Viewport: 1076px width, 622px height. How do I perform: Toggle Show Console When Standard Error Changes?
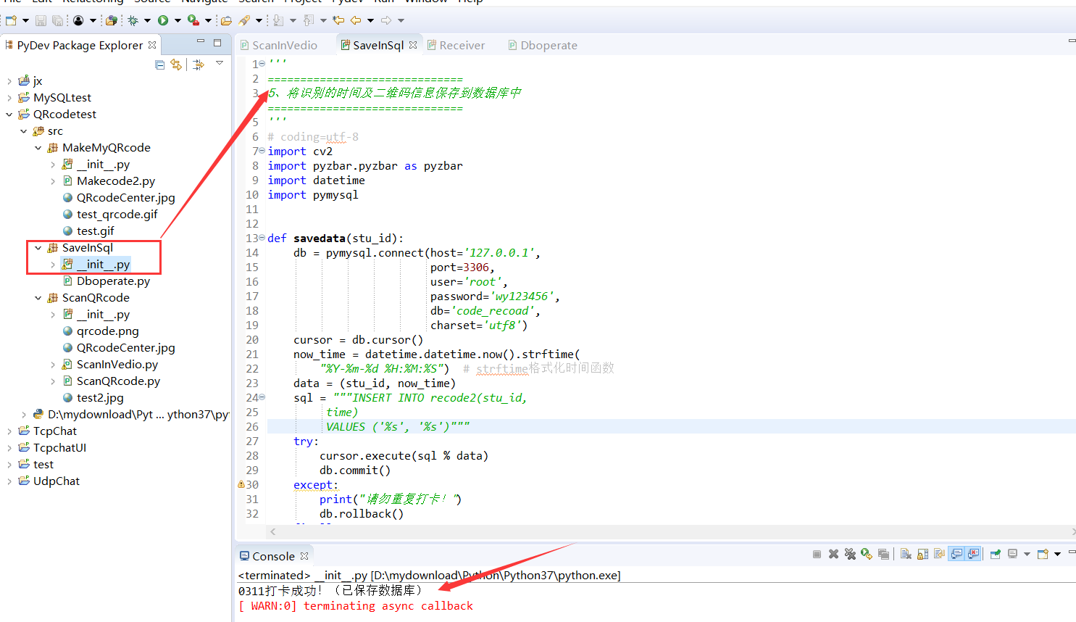pos(972,553)
